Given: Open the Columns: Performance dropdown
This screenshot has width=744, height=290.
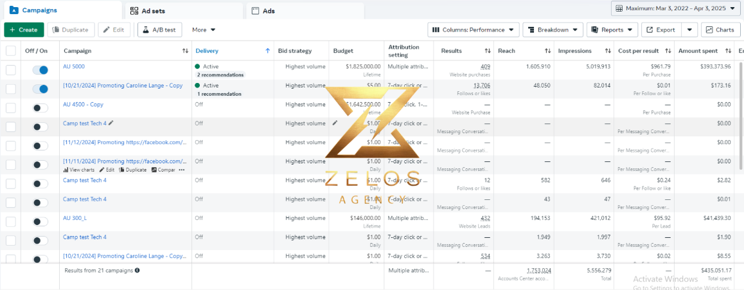Looking at the screenshot, I should pyautogui.click(x=473, y=30).
